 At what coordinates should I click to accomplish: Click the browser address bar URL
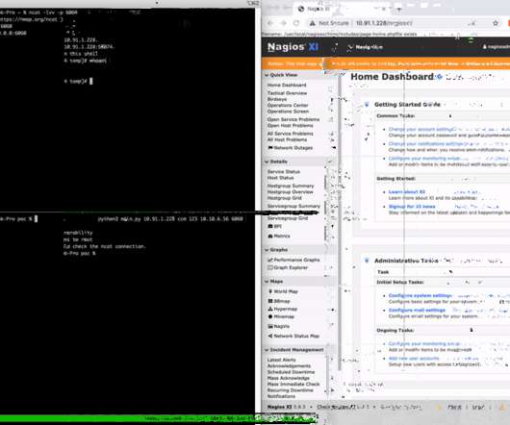384,23
